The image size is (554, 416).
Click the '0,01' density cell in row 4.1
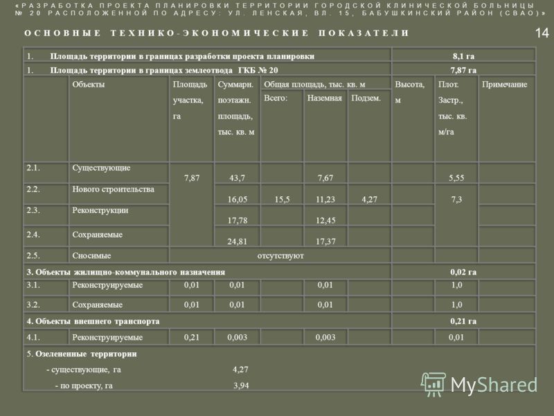(456, 338)
